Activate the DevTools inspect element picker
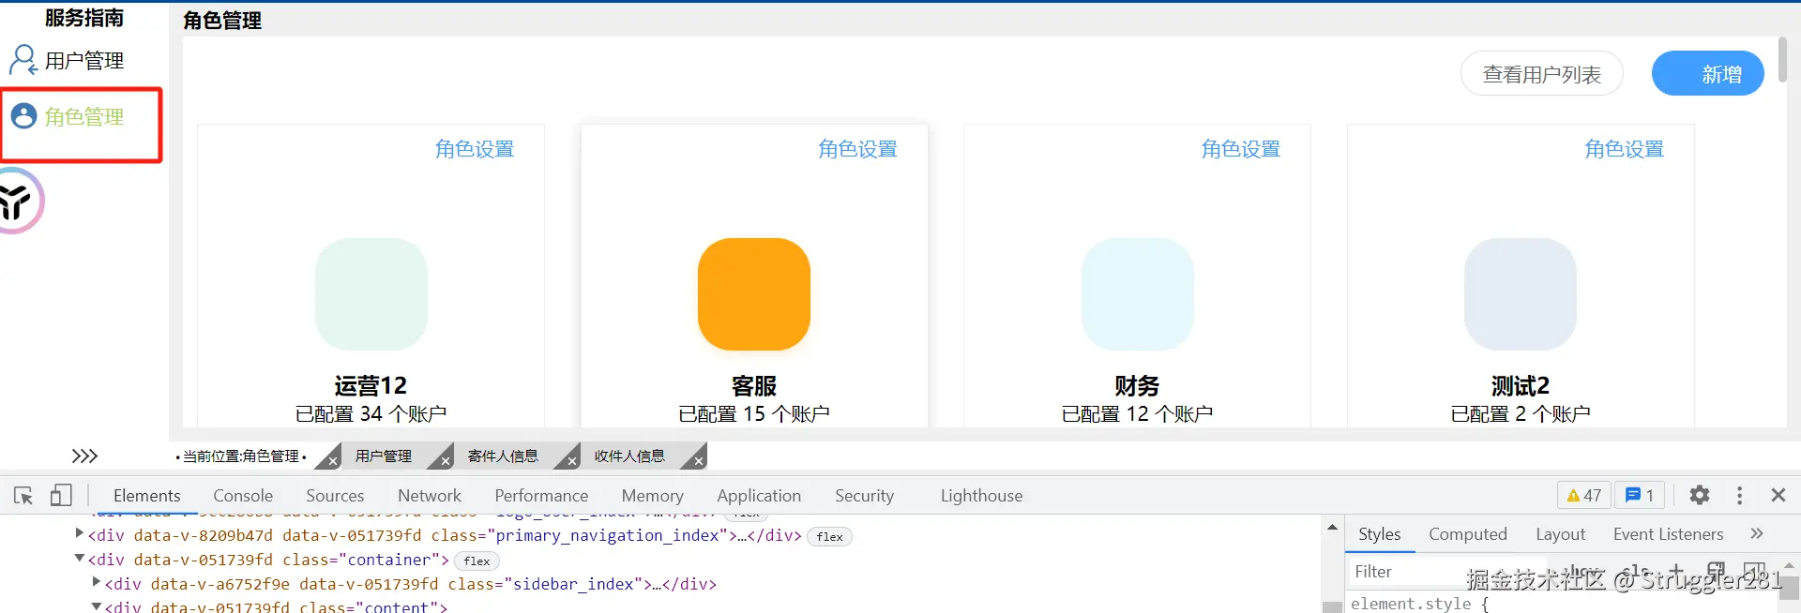The height and width of the screenshot is (613, 1801). tap(23, 495)
